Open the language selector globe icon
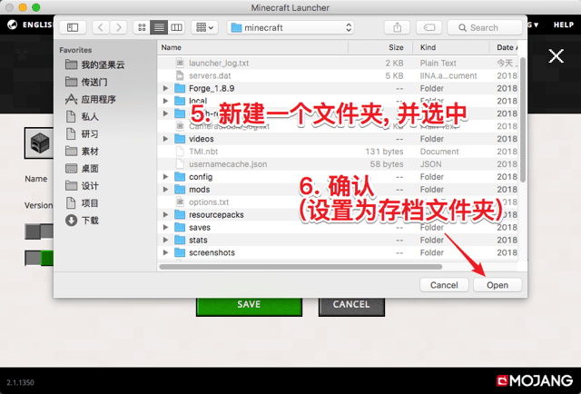 12,25
